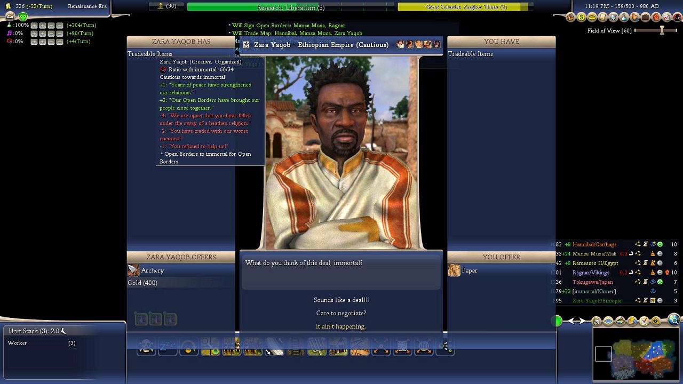Select Mansa Musa/Mali on the scoreboard

coord(594,254)
